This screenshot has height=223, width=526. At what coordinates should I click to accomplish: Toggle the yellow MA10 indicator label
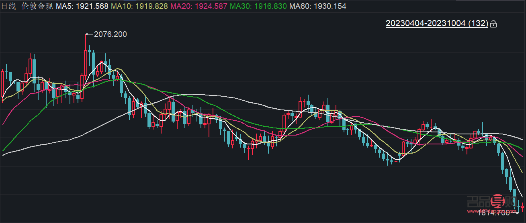tap(139, 6)
